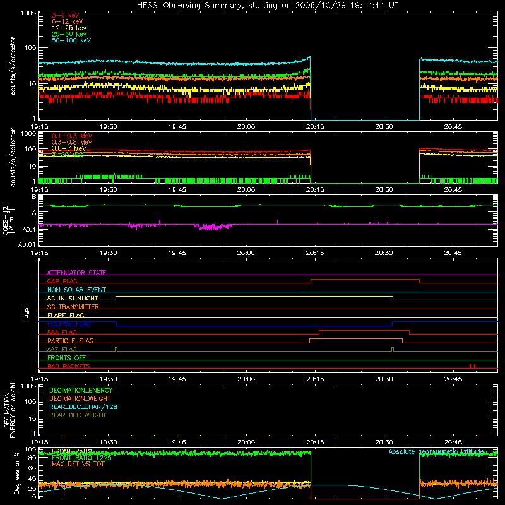This screenshot has height=505, width=505.
Task: Select the NON_SOLAR_EVENT flag label
Action: [76, 290]
